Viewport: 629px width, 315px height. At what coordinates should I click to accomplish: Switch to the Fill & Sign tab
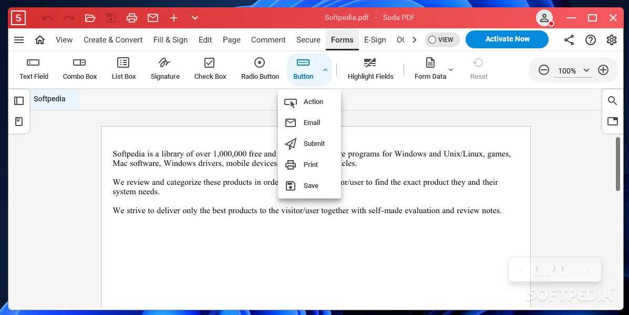pos(170,40)
